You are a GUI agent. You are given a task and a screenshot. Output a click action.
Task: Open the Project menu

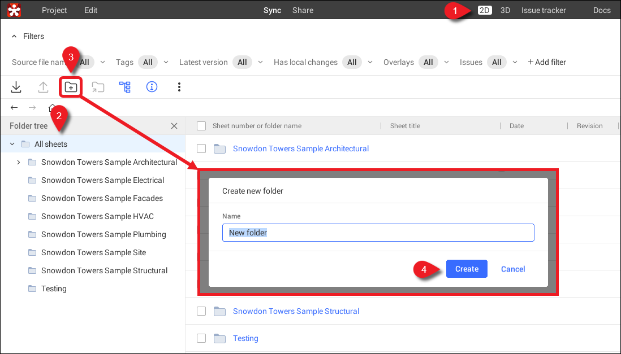tap(54, 10)
